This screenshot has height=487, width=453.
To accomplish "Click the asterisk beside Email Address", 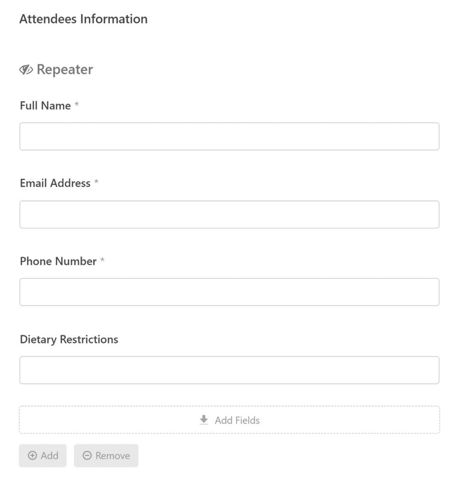I will pyautogui.click(x=96, y=182).
